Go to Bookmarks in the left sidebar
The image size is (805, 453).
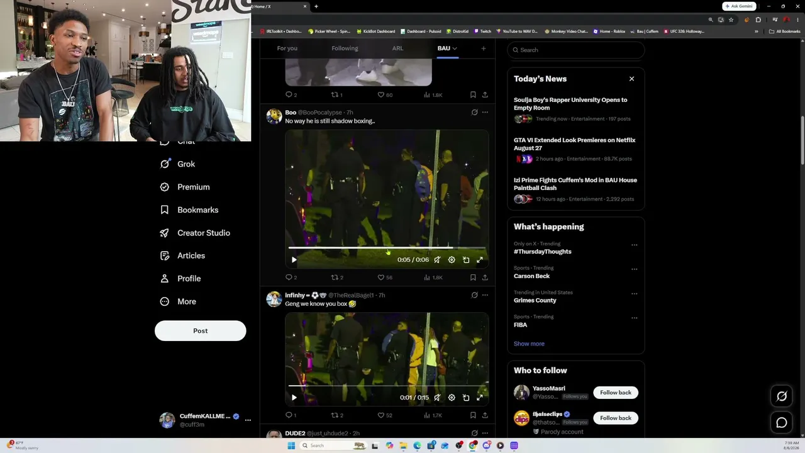189,210
